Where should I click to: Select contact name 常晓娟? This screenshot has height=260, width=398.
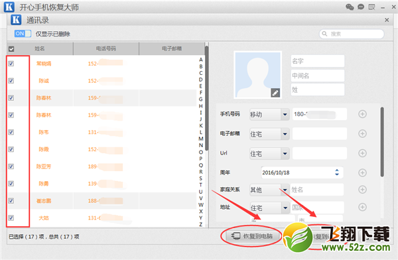coord(44,64)
